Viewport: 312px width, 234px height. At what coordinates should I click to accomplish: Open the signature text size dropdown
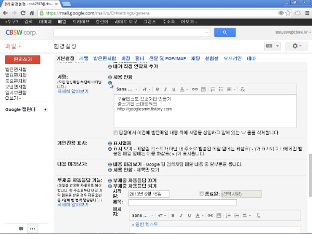click(147, 89)
